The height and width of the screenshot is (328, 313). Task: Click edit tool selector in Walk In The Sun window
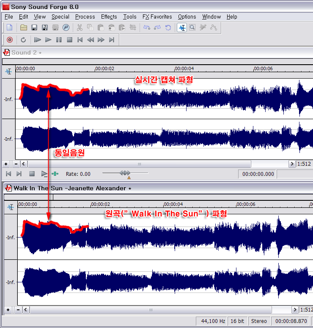[11, 207]
